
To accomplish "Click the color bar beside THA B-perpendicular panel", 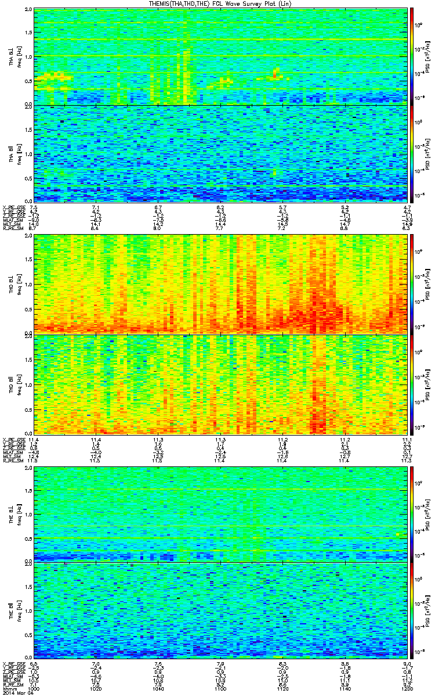I will tap(411, 56).
